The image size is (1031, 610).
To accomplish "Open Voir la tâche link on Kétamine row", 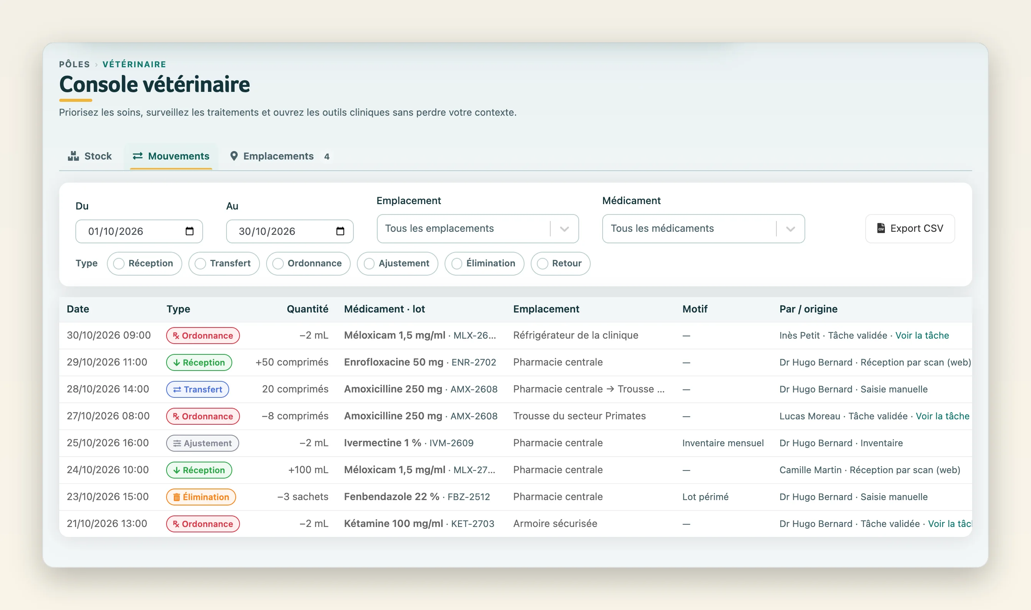I will [x=949, y=524].
